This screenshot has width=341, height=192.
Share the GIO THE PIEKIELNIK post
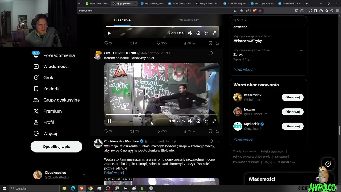tap(217, 131)
